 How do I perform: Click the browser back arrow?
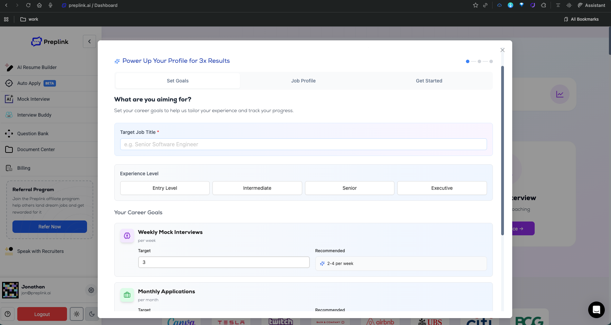click(6, 5)
